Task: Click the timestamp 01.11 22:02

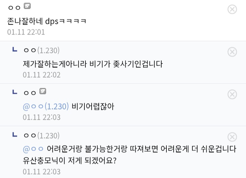Action: [42, 75]
